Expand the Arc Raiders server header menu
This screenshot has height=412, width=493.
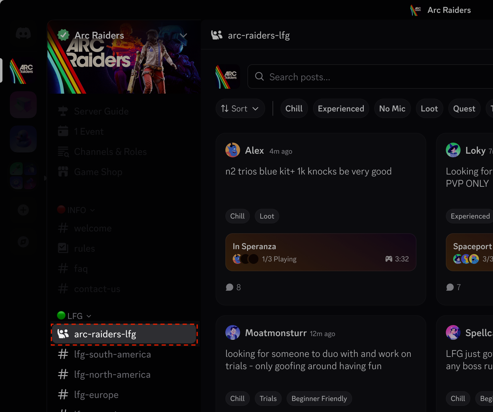point(183,36)
